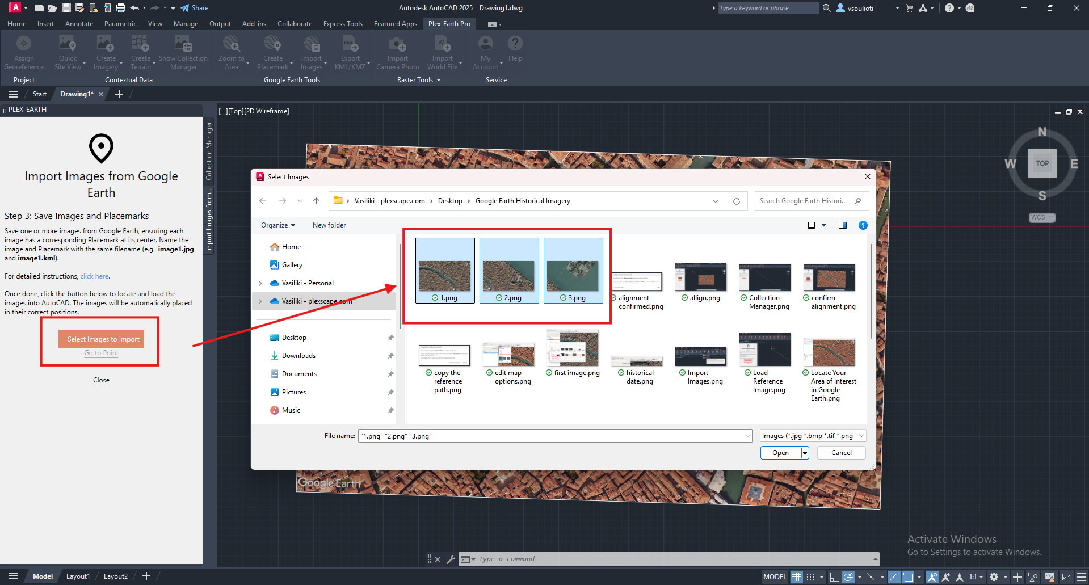This screenshot has height=585, width=1089.
Task: Open the Home ribbon tab
Action: pyautogui.click(x=16, y=24)
